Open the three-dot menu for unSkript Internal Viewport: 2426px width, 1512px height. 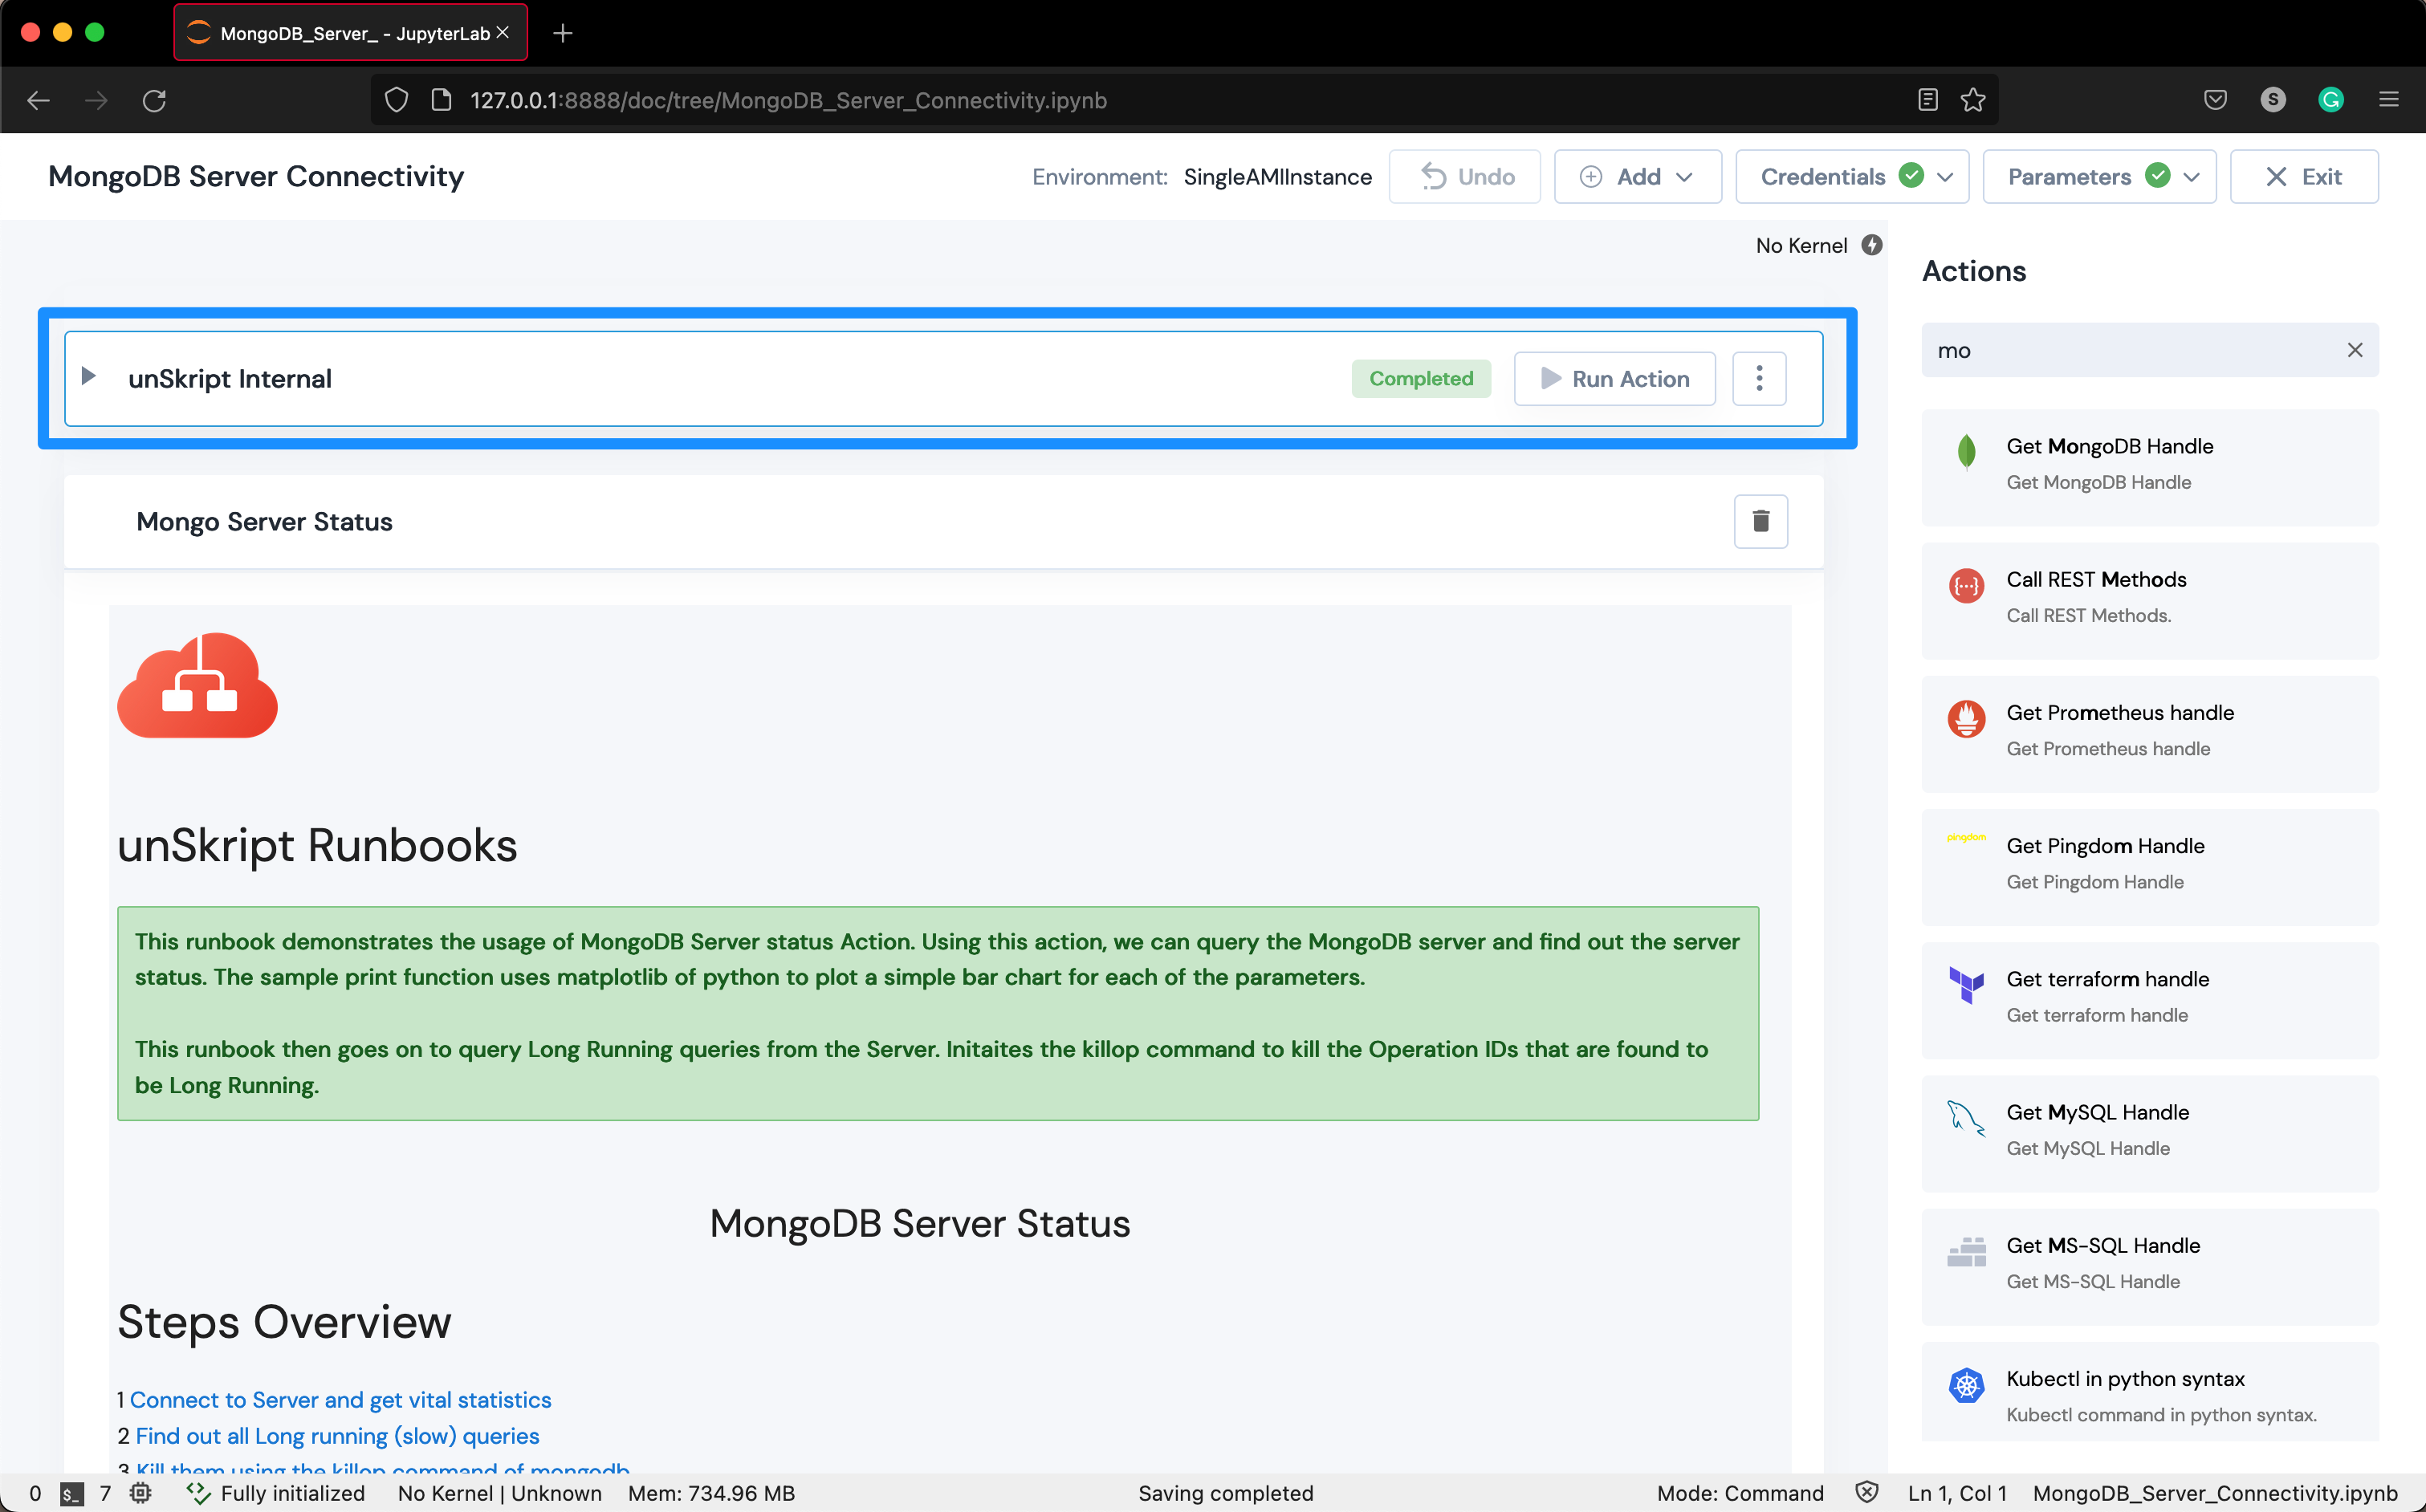pyautogui.click(x=1759, y=378)
